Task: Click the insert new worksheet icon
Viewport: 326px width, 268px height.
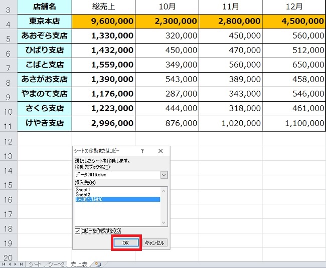Action: pyautogui.click(x=97, y=264)
